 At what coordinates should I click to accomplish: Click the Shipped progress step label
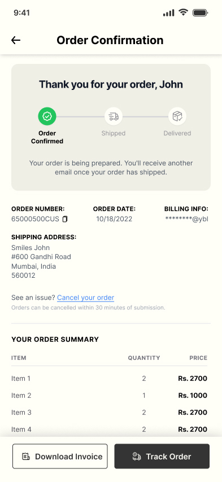[x=114, y=133]
